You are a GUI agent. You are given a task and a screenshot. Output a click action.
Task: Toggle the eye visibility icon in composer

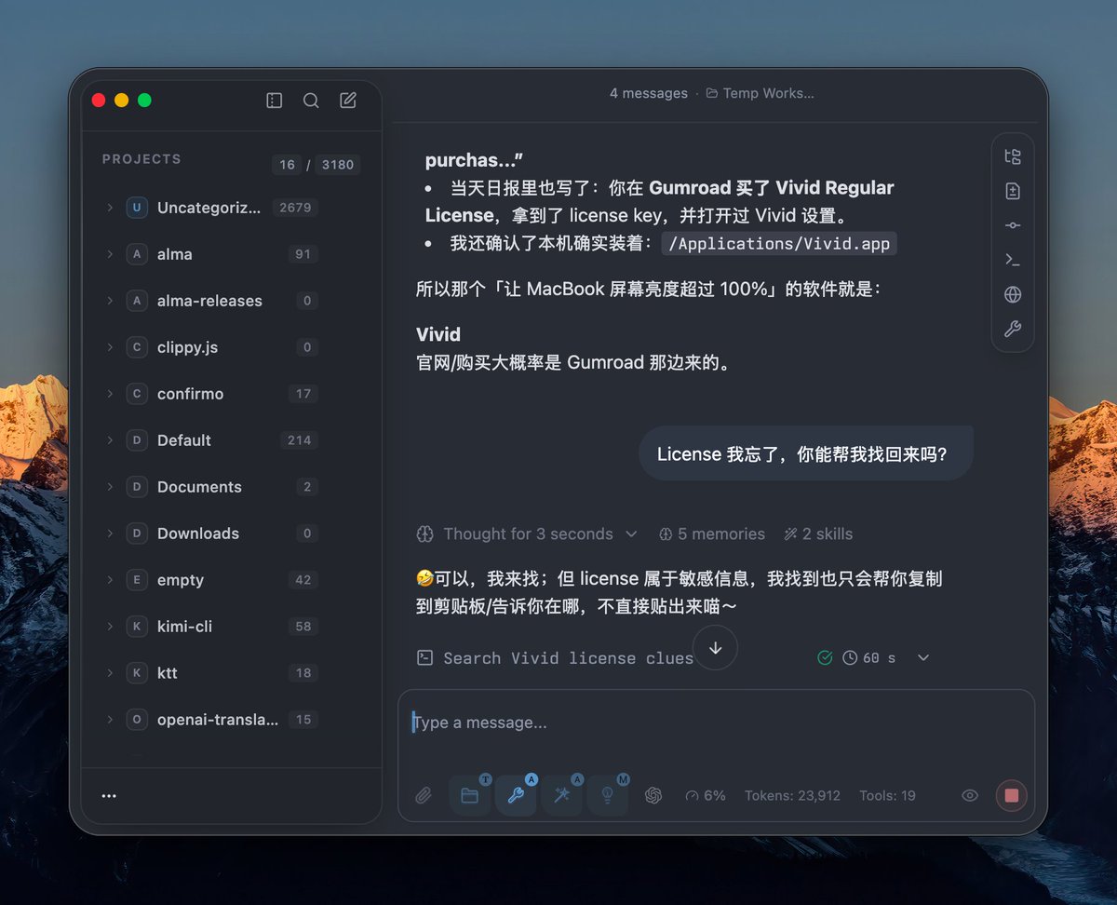tap(970, 795)
